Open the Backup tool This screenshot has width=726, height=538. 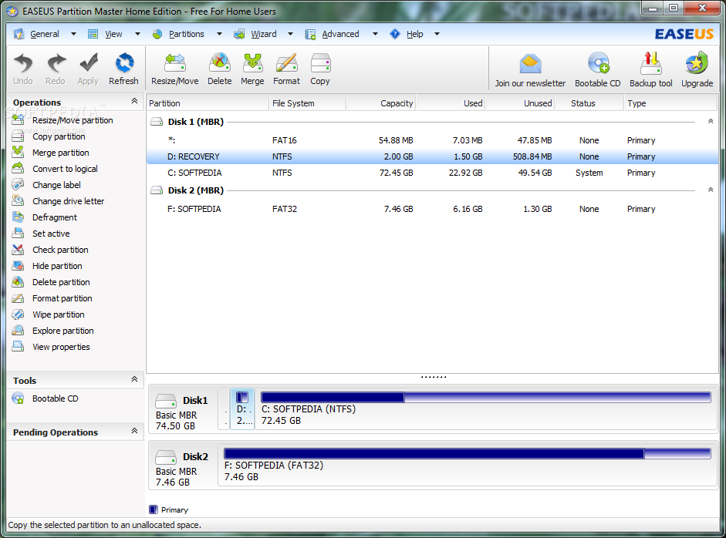click(651, 70)
